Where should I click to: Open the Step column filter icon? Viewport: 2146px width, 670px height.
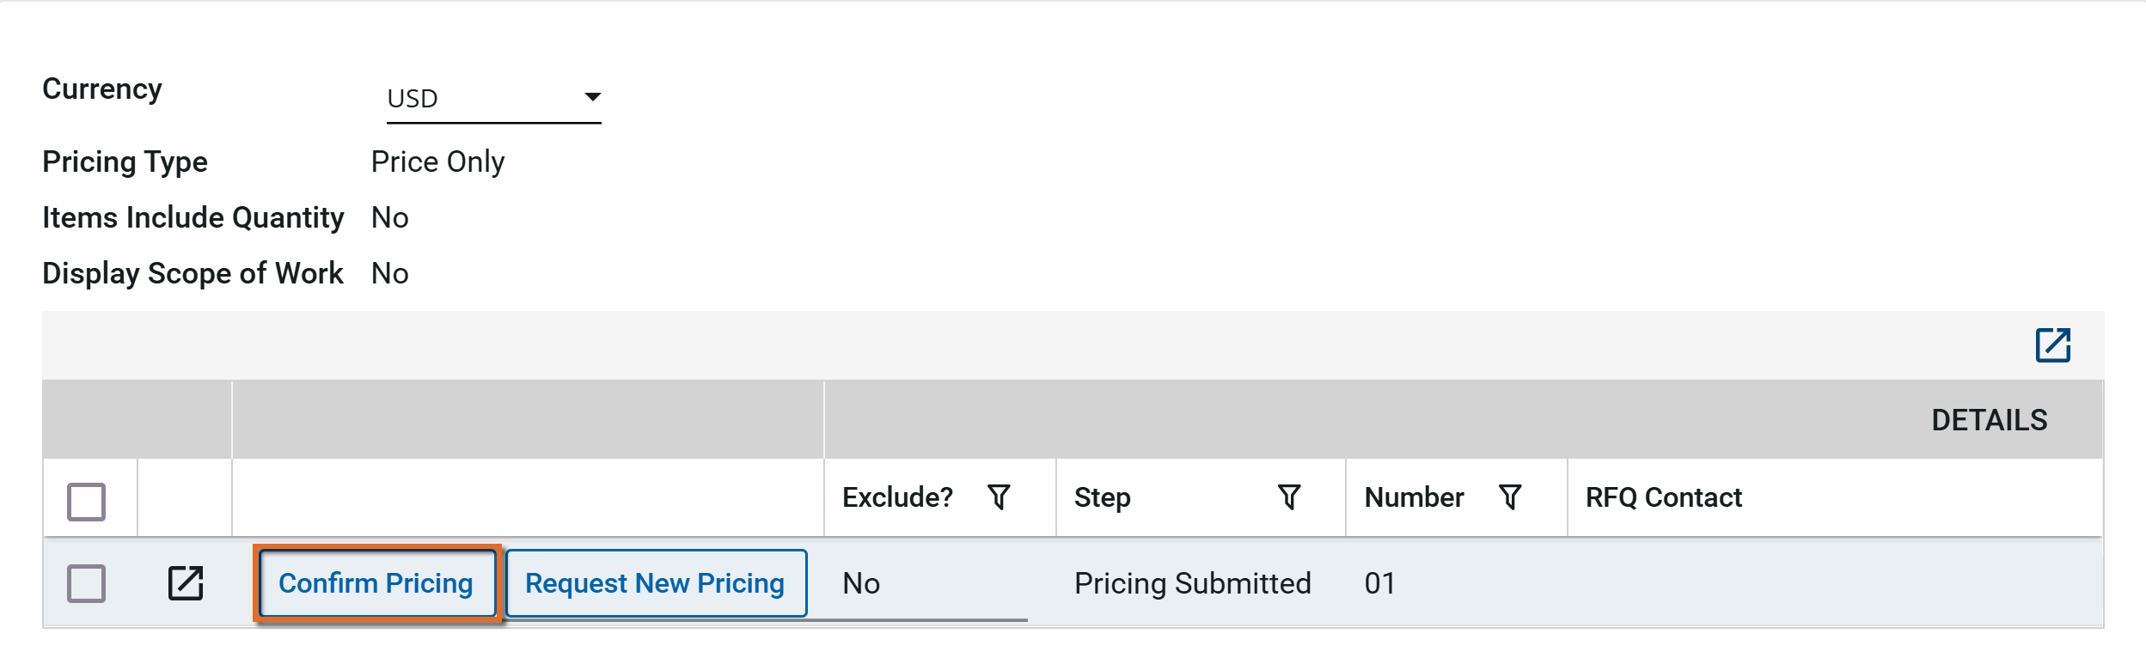(x=1288, y=497)
